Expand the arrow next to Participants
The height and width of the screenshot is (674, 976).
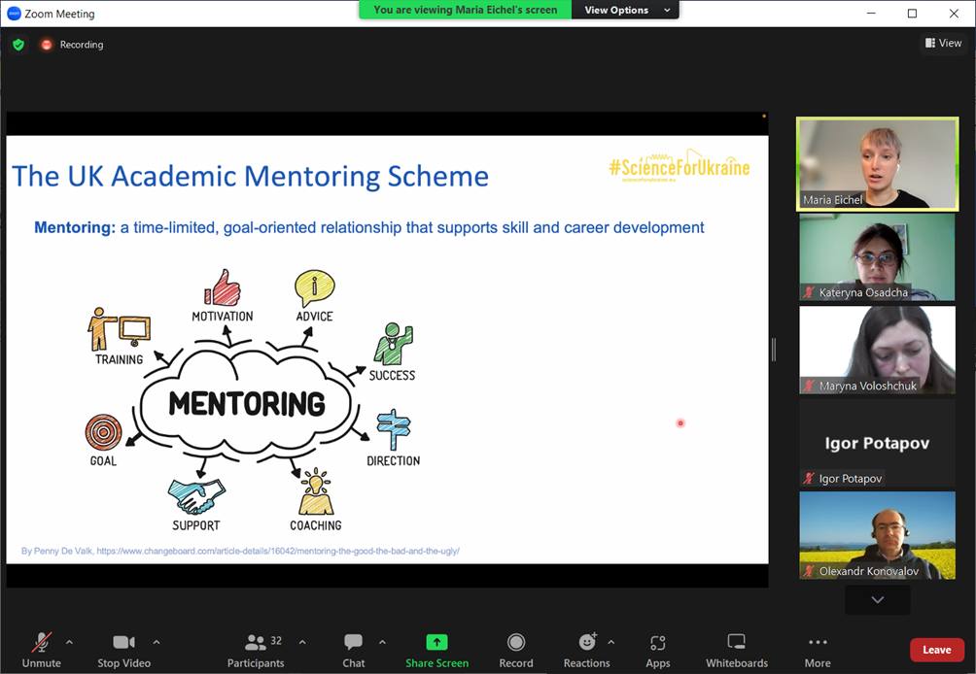(302, 642)
